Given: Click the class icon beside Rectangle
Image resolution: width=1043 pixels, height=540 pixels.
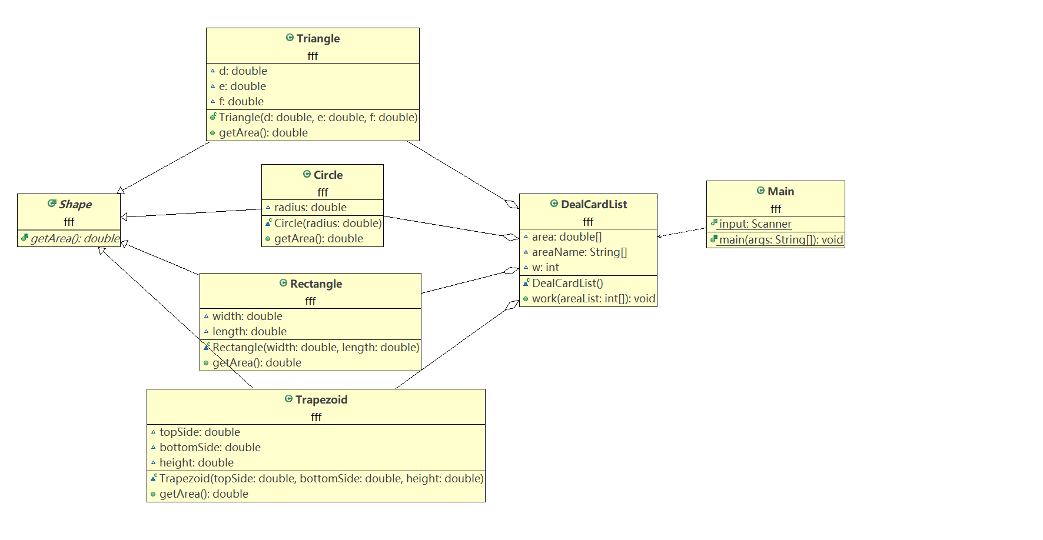Looking at the screenshot, I should click(x=283, y=283).
